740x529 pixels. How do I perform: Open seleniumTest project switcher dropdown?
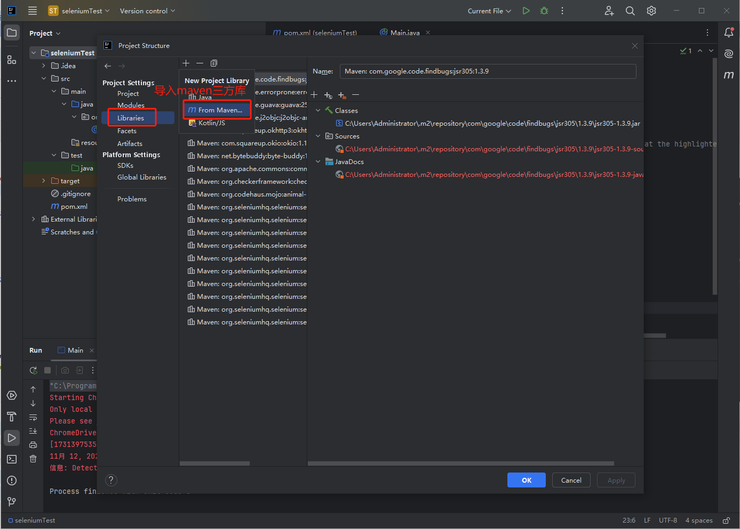(79, 11)
